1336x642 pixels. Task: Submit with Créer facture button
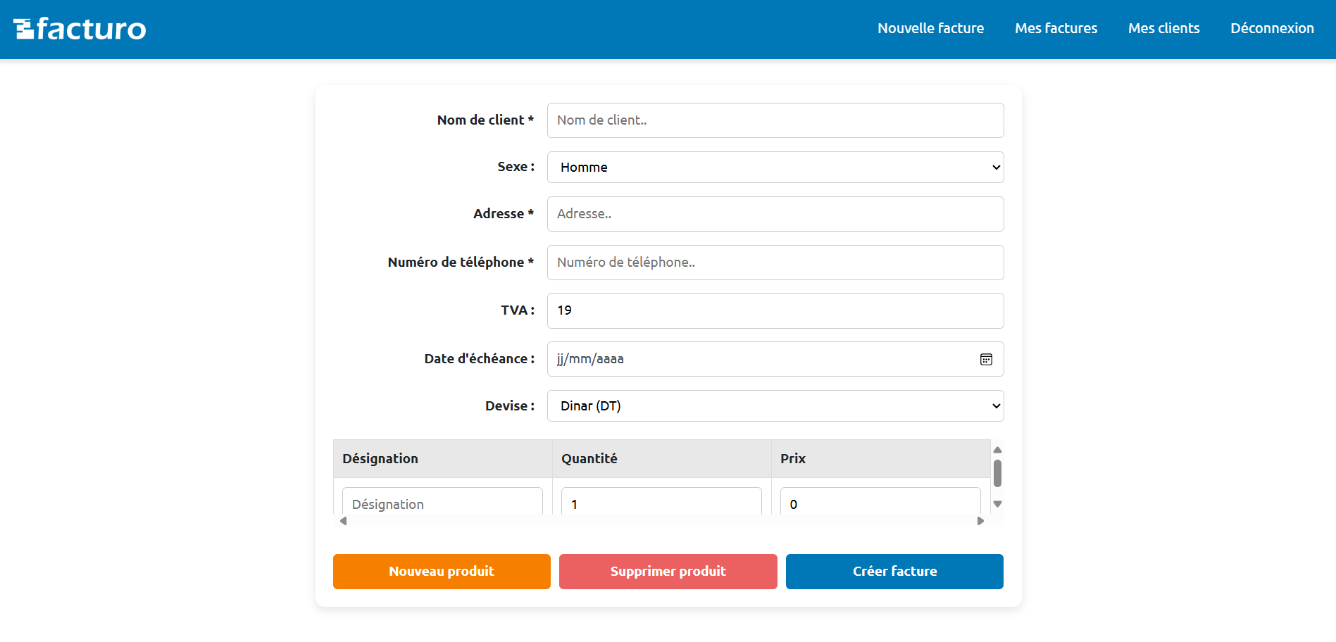pyautogui.click(x=894, y=572)
